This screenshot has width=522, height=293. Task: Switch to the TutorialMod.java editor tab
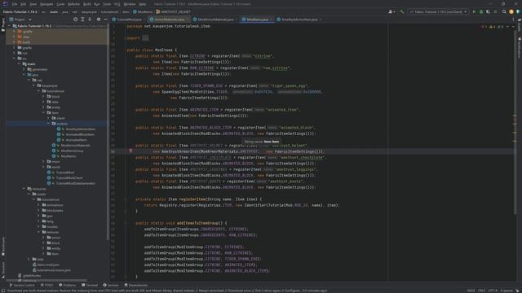pos(129,20)
